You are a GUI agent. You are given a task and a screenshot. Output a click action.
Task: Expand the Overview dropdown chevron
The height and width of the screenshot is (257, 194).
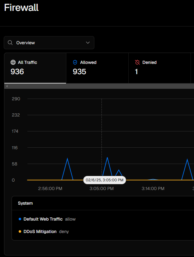88,43
